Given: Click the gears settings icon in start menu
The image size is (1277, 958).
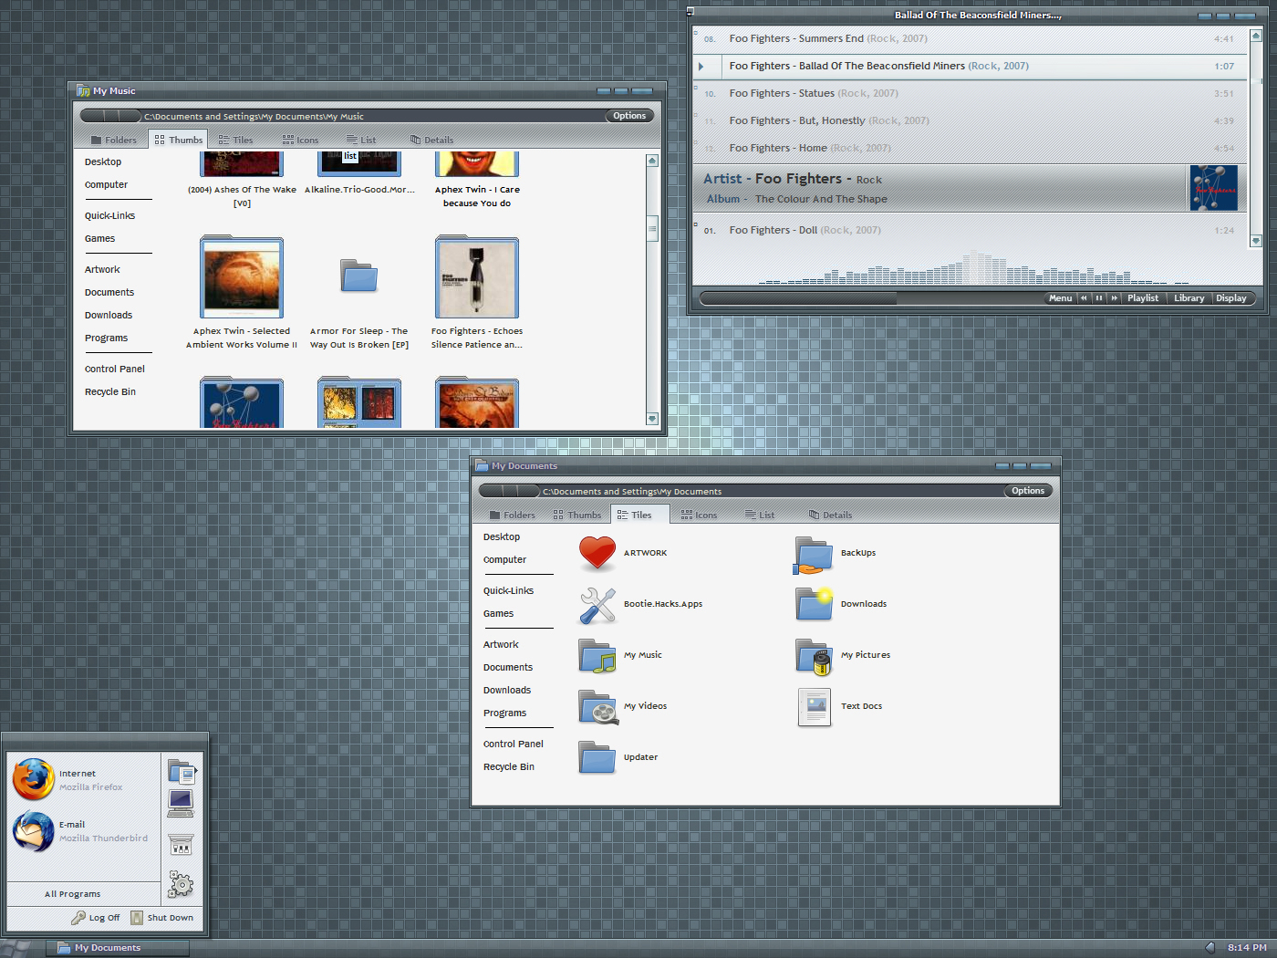Looking at the screenshot, I should pos(181,883).
